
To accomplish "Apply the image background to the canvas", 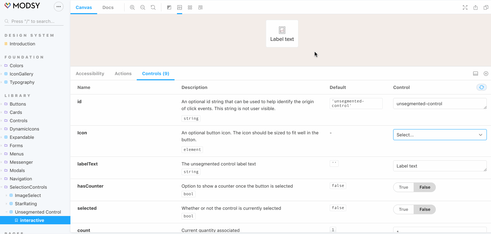I will coord(179,7).
